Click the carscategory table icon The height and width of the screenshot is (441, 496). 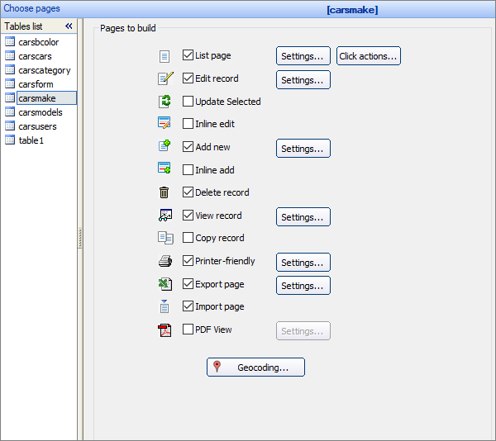coord(10,69)
